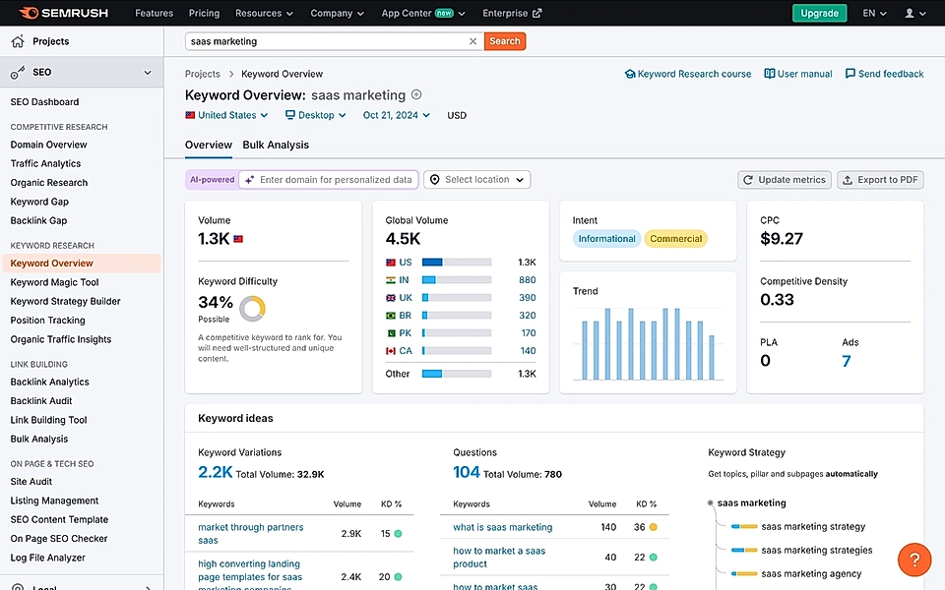Open the Oct 21, 2024 date picker
This screenshot has height=590, width=945.
[x=396, y=115]
